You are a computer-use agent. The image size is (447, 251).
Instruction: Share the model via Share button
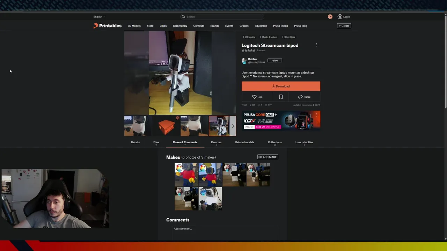pyautogui.click(x=304, y=97)
